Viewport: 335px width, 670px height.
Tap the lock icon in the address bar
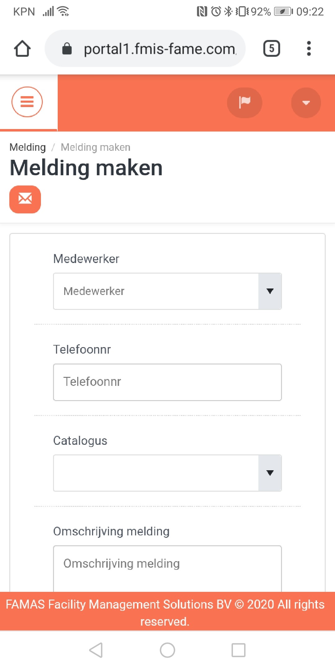pyautogui.click(x=67, y=49)
